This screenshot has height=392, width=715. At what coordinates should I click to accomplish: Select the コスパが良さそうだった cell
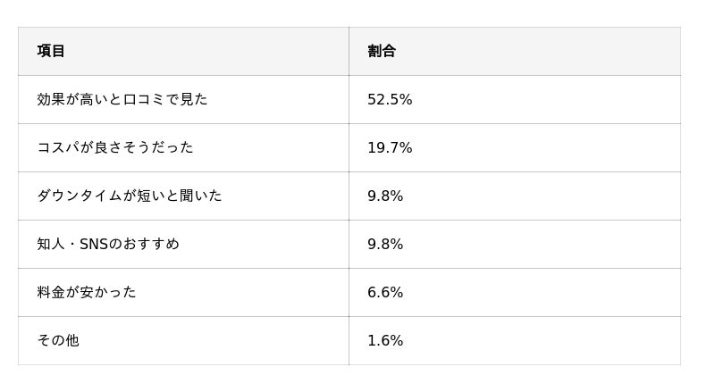click(114, 147)
